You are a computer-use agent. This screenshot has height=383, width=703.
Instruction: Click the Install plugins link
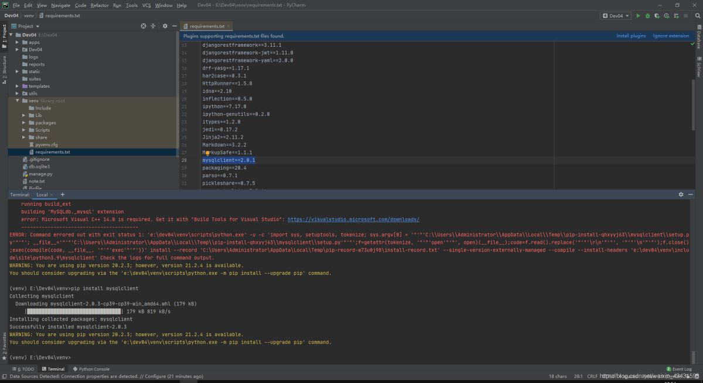pyautogui.click(x=631, y=36)
